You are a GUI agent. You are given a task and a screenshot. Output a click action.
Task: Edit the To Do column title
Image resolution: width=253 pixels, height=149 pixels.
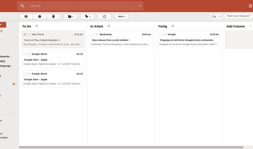[37, 26]
